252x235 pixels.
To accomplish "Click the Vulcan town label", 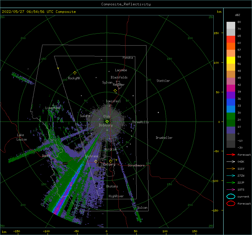I will click(142, 208).
